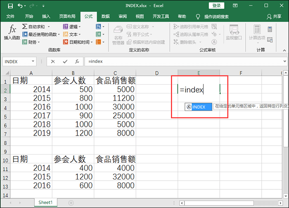Open the Undo history dropdown arrow
Screen dimensions: 289x208
click(x=25, y=6)
